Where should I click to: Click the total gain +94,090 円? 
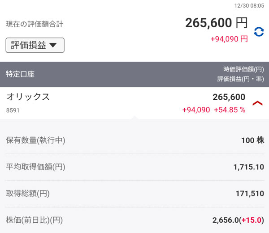coord(229,39)
